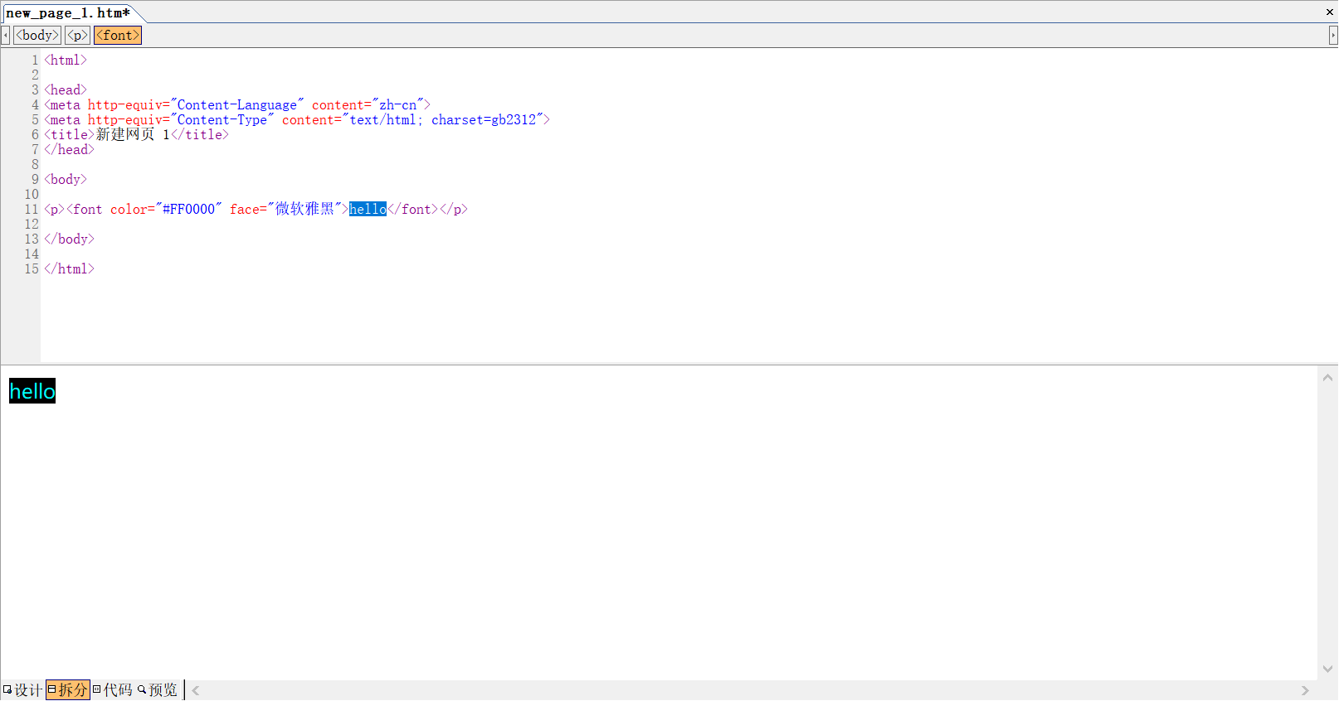Switch to the new_page_1.htm tab
This screenshot has width=1339, height=701.
click(x=68, y=12)
